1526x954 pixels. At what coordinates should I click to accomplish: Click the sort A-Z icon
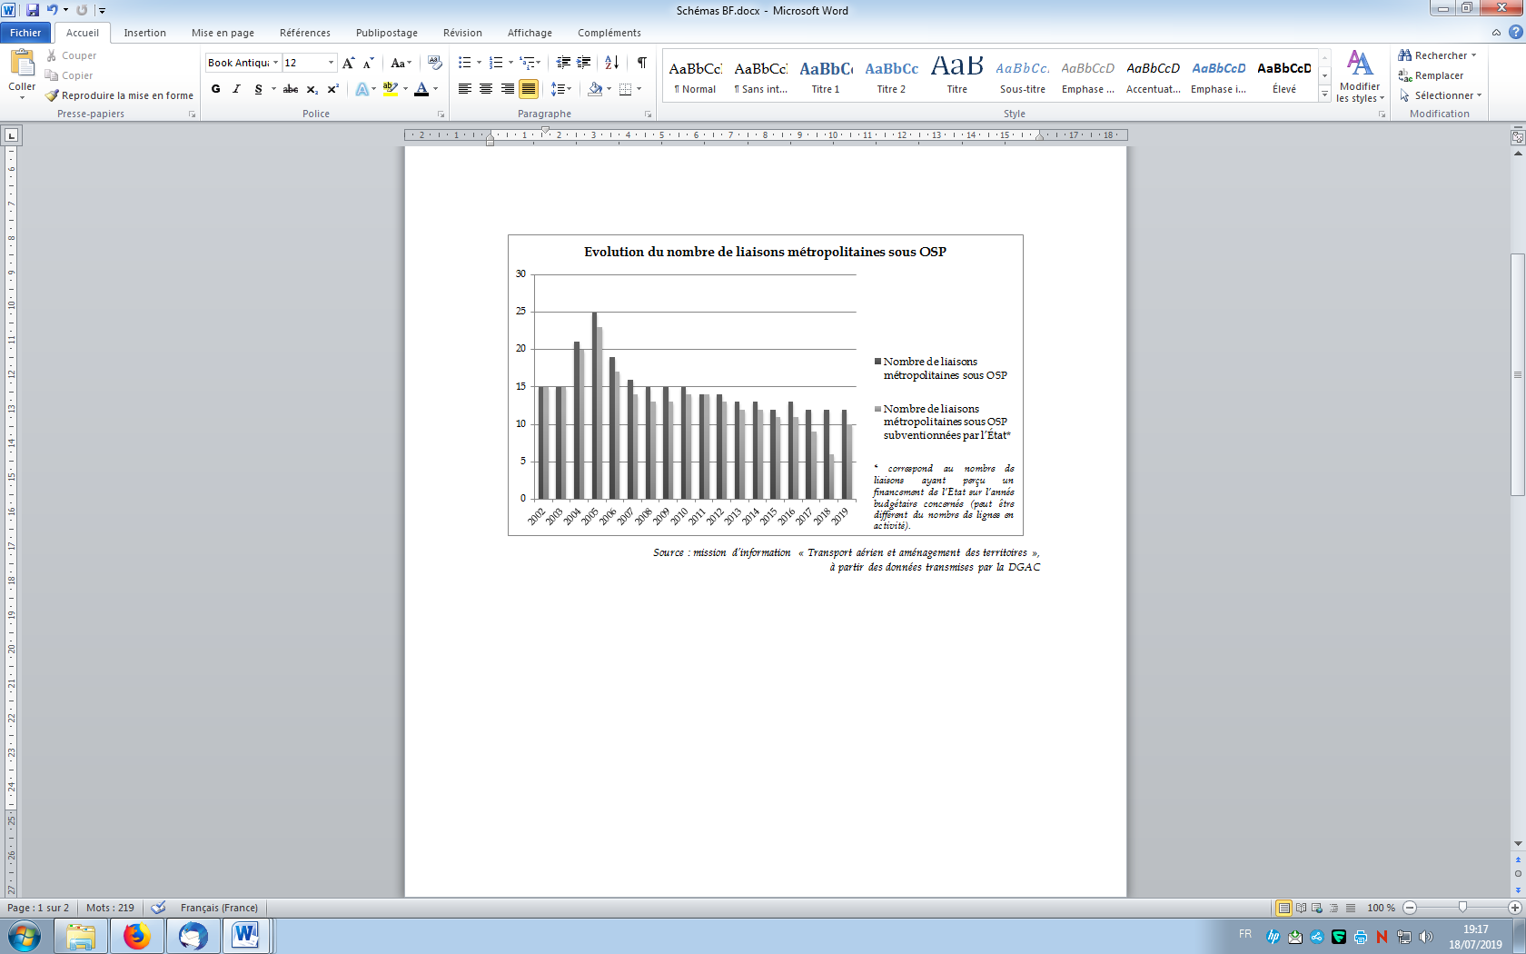611,63
